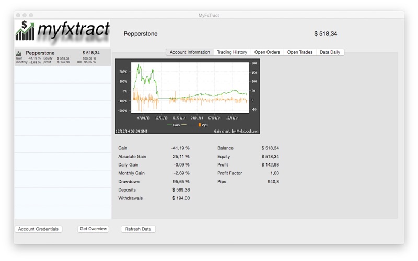
Task: Click the Get Overview button
Action: click(94, 229)
